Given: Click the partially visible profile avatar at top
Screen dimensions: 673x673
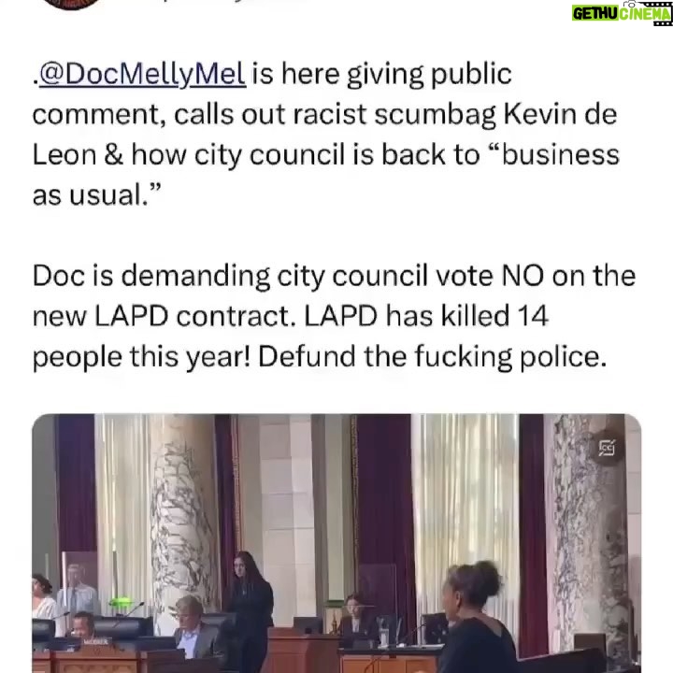Looking at the screenshot, I should click(73, 5).
